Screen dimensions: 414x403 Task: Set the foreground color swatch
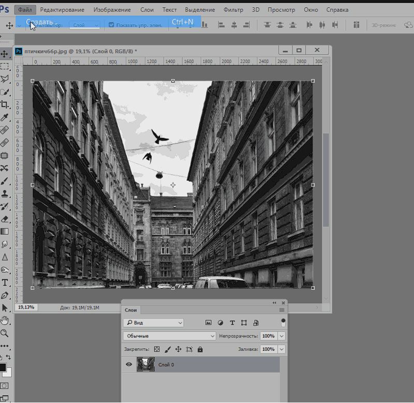tap(3, 367)
